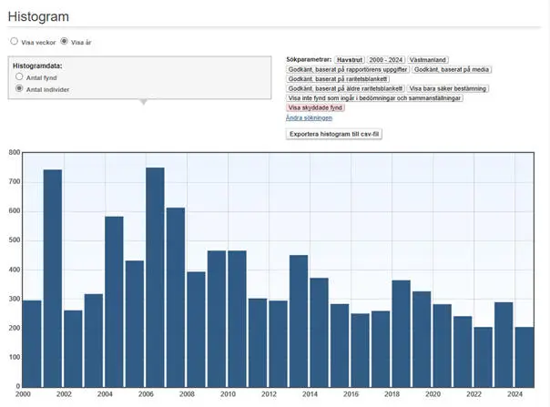Viewport: 550px width, 407px height.
Task: Select the 'Visa veckor' radio button
Action: pos(14,42)
